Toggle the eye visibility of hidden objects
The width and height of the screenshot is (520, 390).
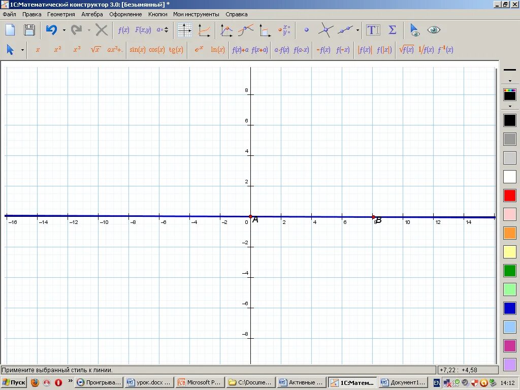coord(434,30)
